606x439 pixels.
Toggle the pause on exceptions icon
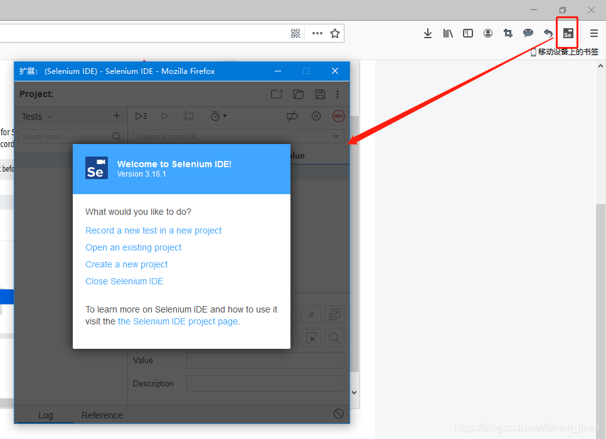coord(316,116)
